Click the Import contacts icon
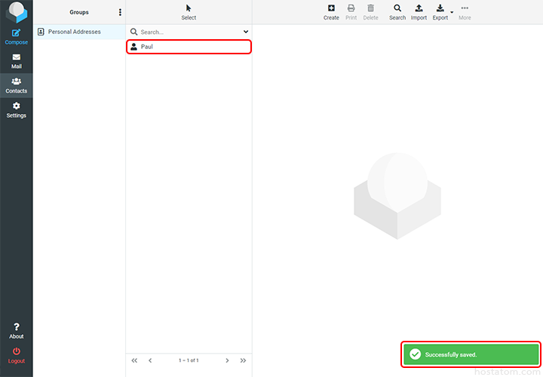The width and height of the screenshot is (543, 377). [x=419, y=12]
